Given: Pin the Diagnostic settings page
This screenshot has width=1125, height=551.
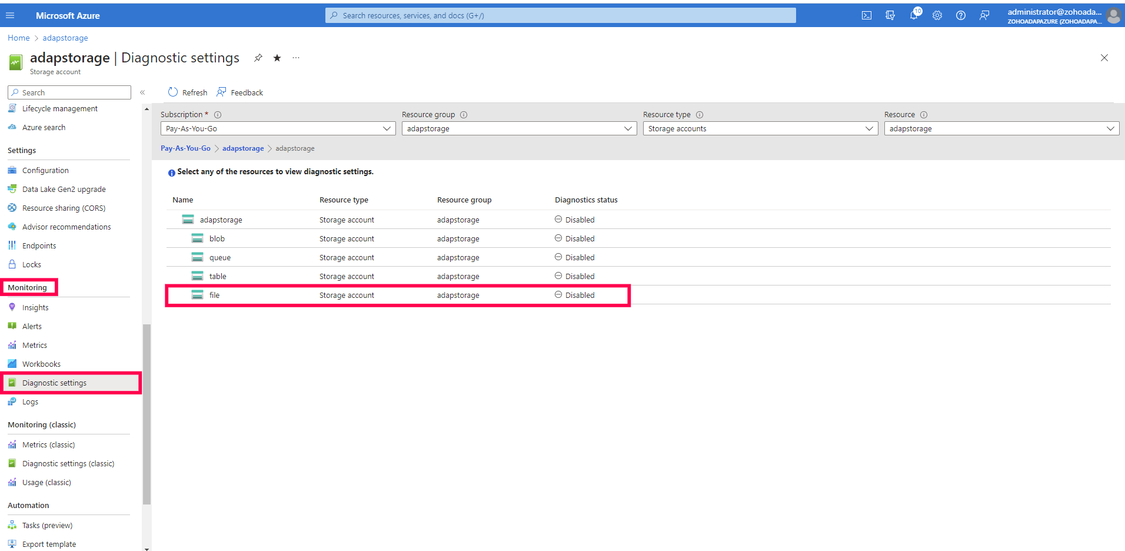Looking at the screenshot, I should [258, 58].
